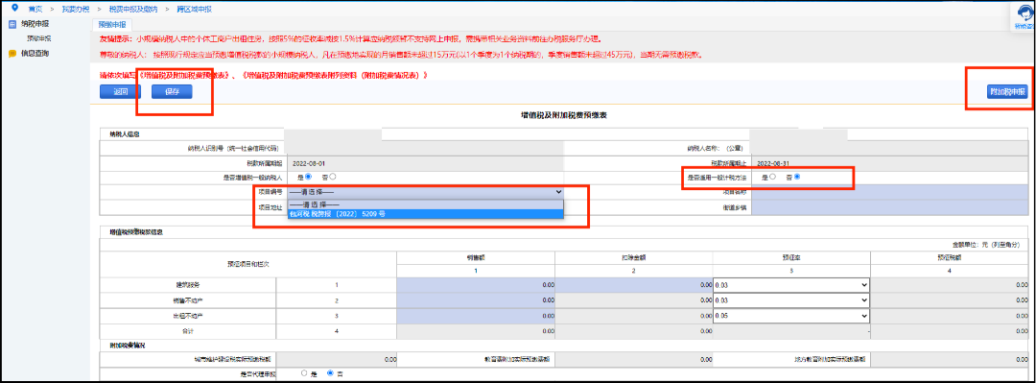Image resolution: width=1036 pixels, height=383 pixels.
Task: Click the 扣除金额 field for 建筑服务
Action: pyautogui.click(x=634, y=284)
